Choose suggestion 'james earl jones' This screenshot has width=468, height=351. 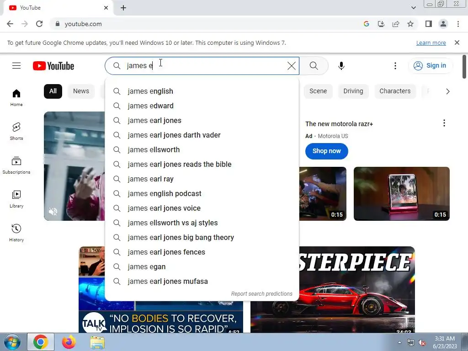click(x=202, y=120)
